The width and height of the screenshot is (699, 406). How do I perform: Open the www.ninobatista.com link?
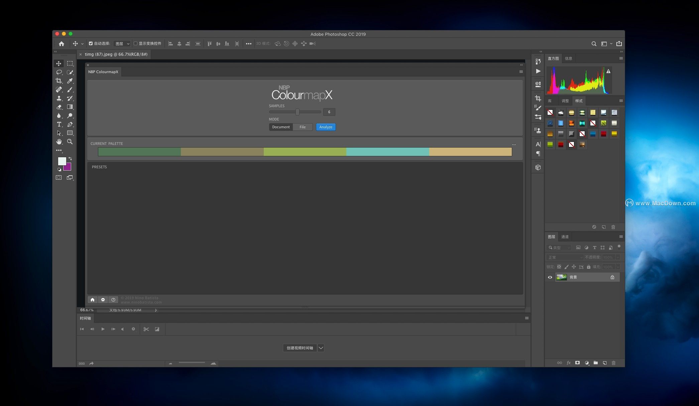click(x=141, y=302)
